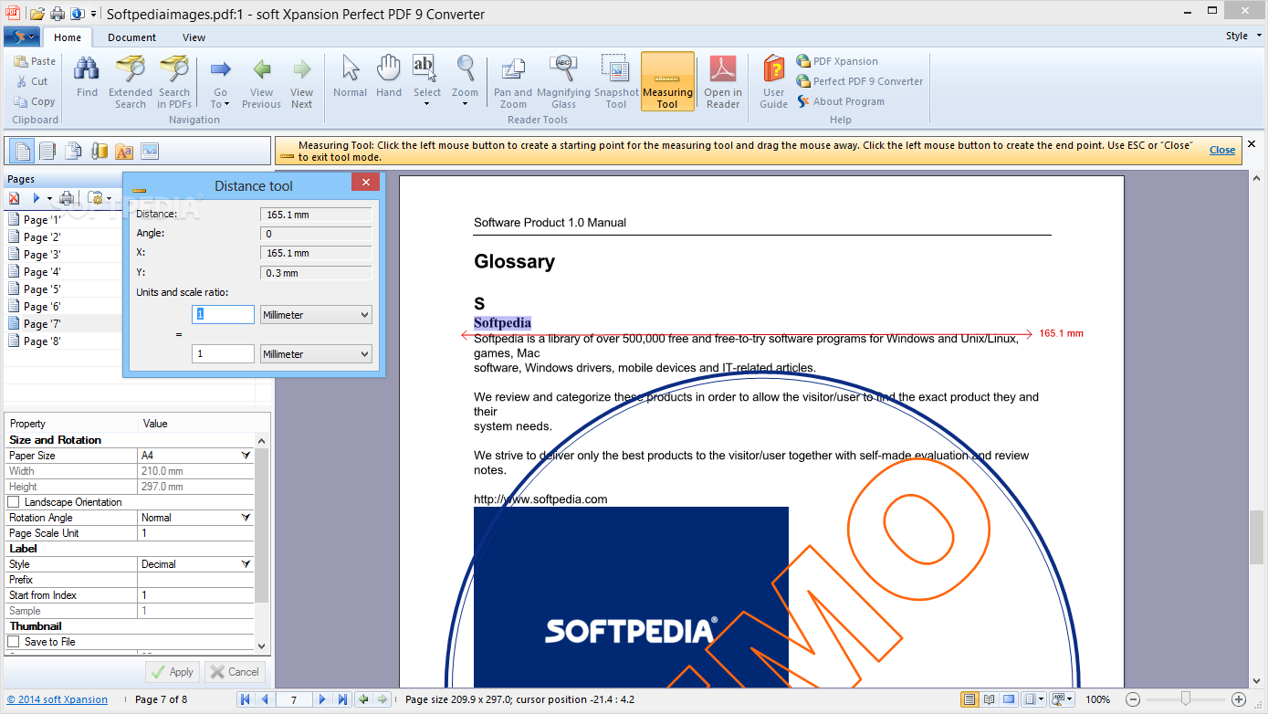Switch to facing pages book layout
The image size is (1268, 714).
989,699
